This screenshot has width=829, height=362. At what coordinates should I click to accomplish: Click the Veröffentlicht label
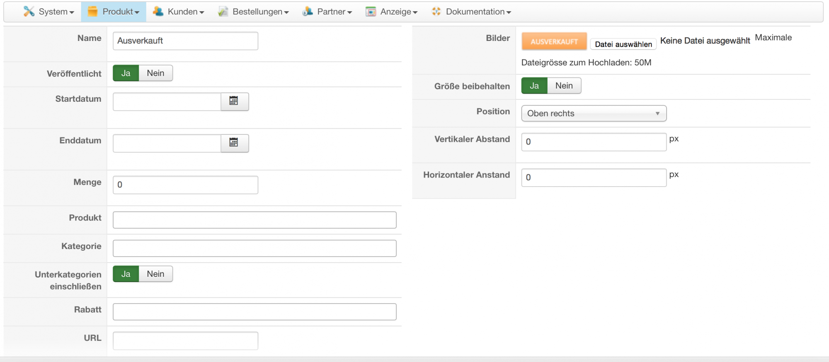pyautogui.click(x=74, y=74)
